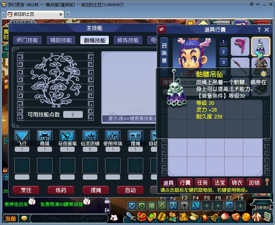Use the F3 wings flight shortcut
This screenshot has width=275, height=225.
[185, 206]
